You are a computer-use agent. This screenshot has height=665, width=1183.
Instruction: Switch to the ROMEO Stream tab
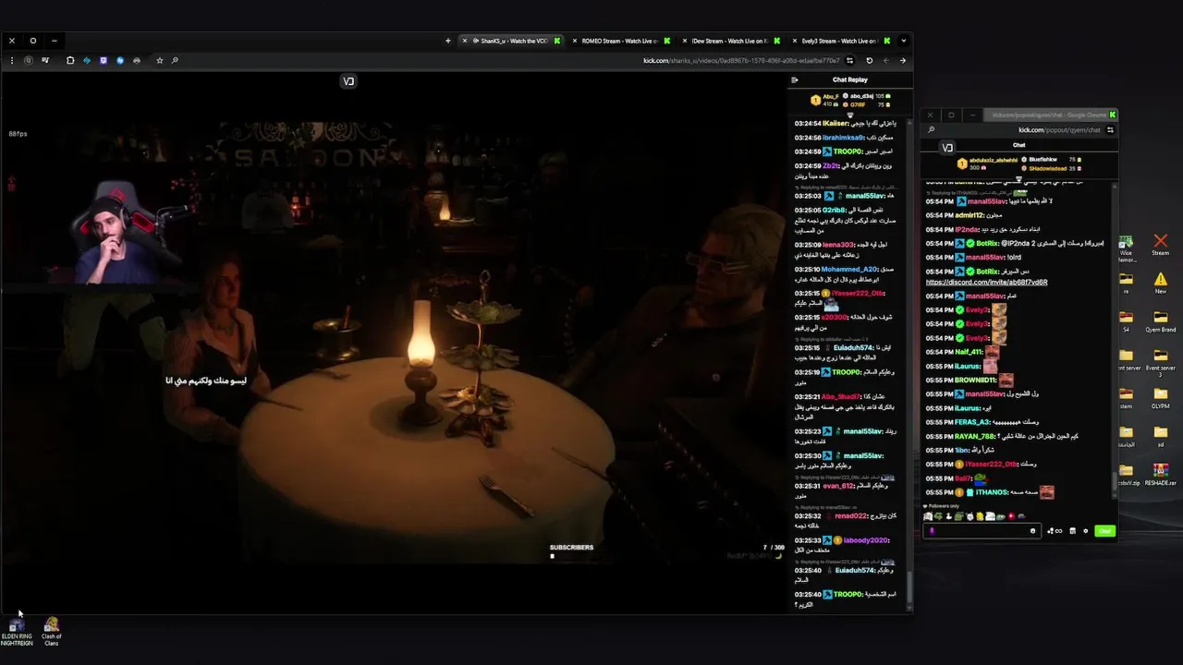click(619, 41)
